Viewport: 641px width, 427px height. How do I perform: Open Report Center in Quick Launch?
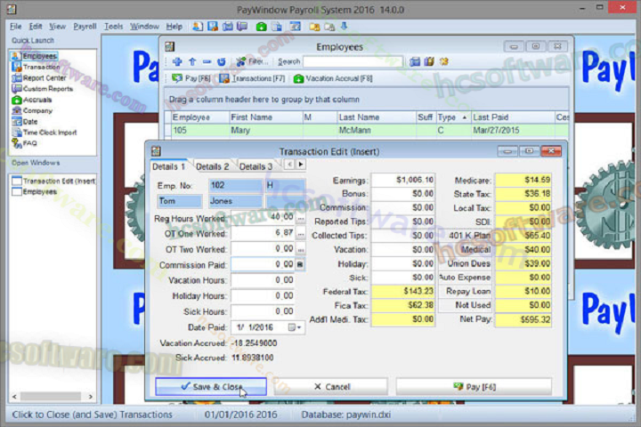[x=39, y=77]
